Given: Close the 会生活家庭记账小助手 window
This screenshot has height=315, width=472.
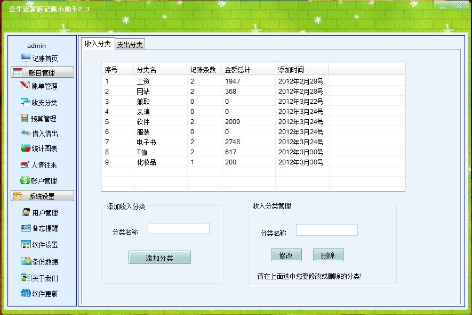Looking at the screenshot, I should pos(459,6).
